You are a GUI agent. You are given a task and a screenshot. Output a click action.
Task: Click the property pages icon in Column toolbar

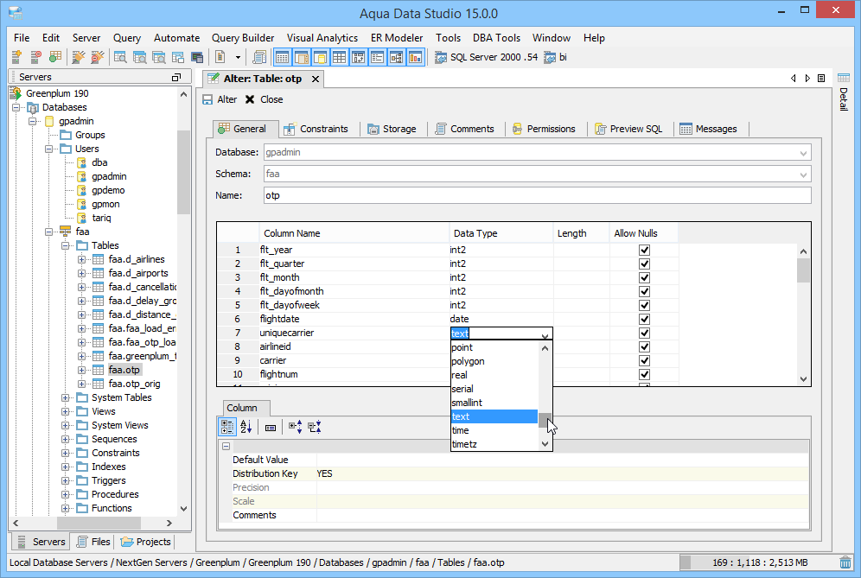(271, 428)
